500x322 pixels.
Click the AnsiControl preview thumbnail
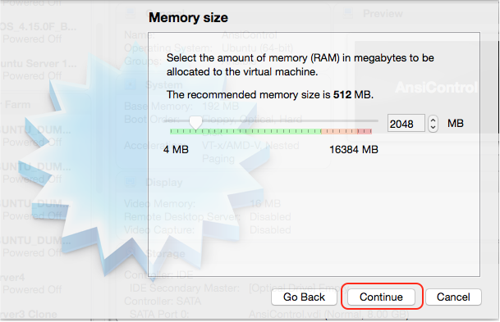427,87
